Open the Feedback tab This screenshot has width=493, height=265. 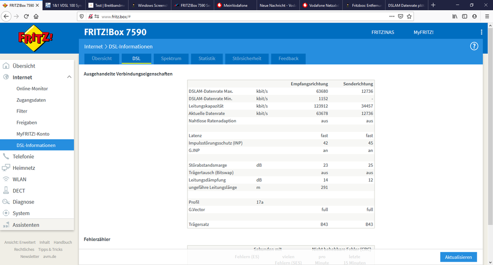pyautogui.click(x=288, y=58)
